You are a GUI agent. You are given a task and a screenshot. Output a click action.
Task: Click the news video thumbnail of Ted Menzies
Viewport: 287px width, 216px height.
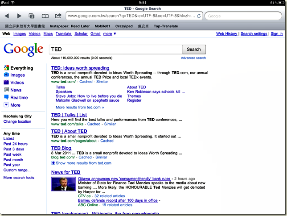64,184
